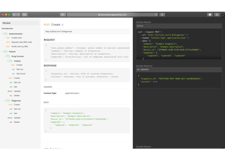Go forward with Safari forward arrow

18,15
